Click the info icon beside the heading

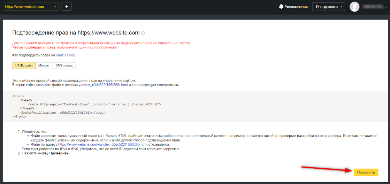143,33
